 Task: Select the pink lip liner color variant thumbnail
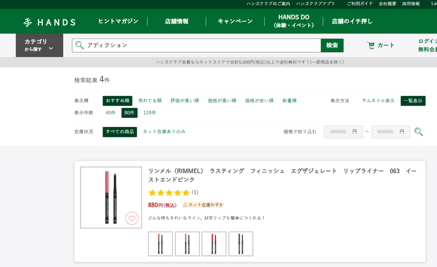tap(187, 244)
